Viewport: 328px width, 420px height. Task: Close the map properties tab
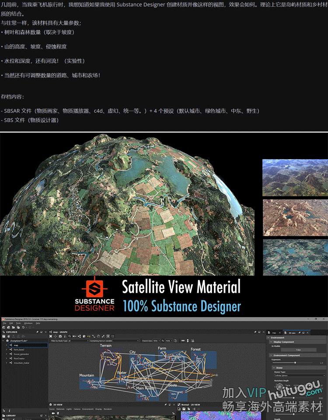tap(280, 332)
